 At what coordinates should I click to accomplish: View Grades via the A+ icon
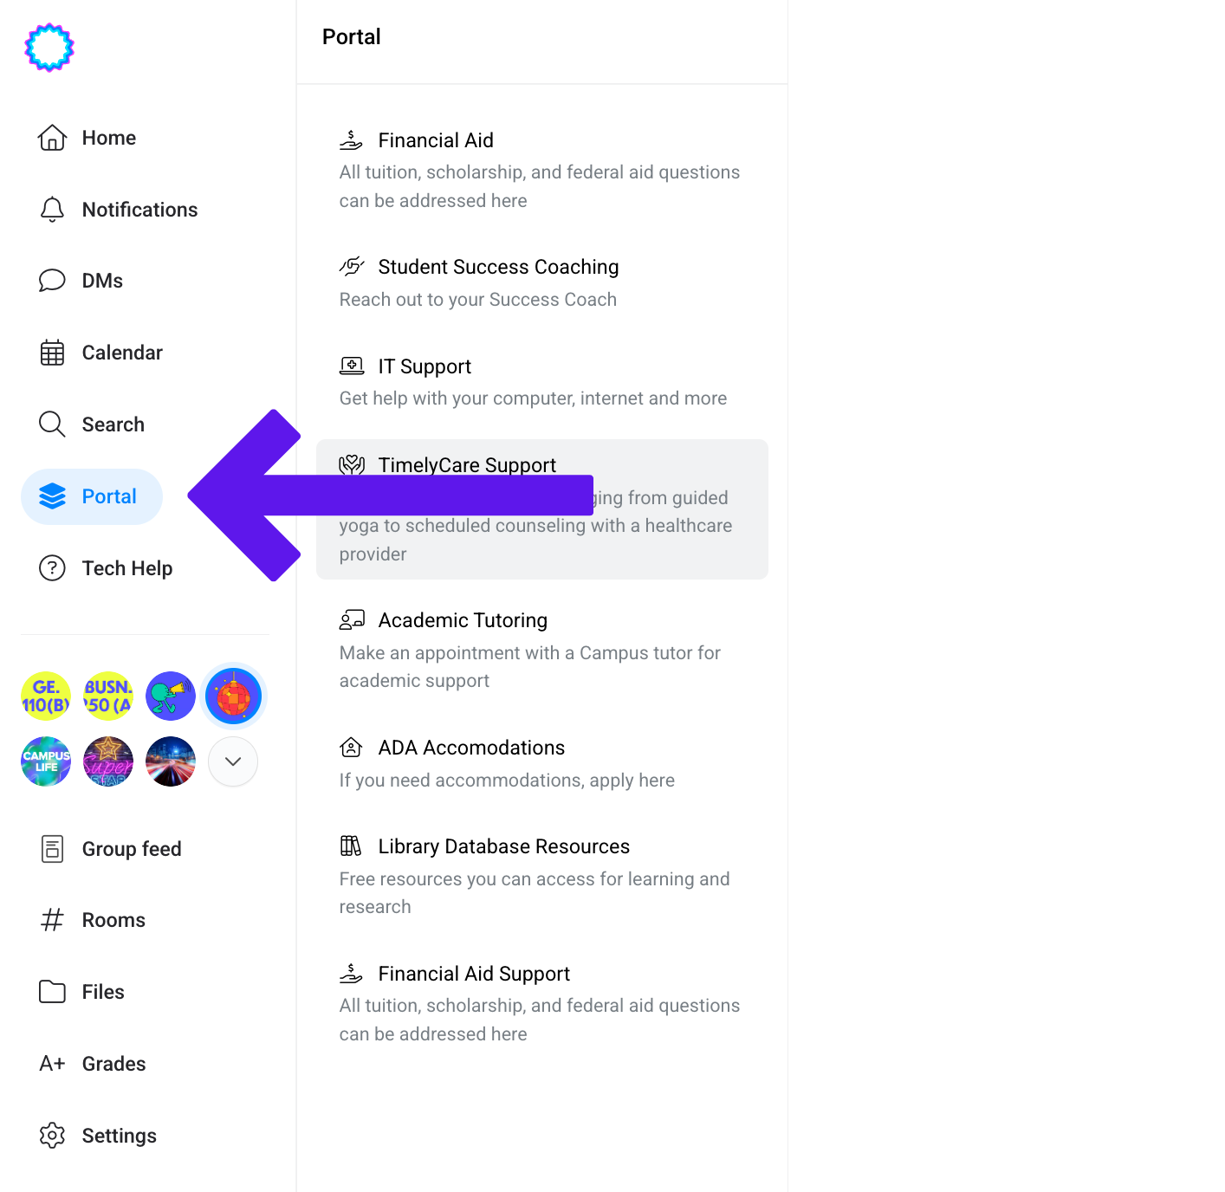(x=113, y=1063)
